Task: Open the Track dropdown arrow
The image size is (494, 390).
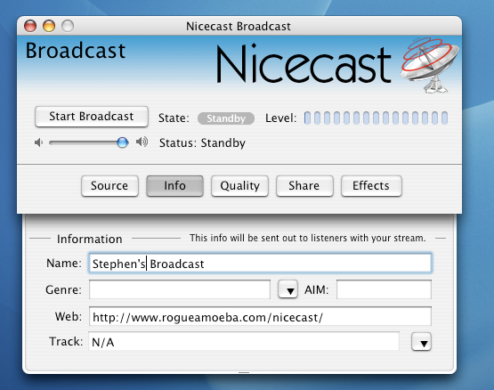Action: pyautogui.click(x=421, y=342)
